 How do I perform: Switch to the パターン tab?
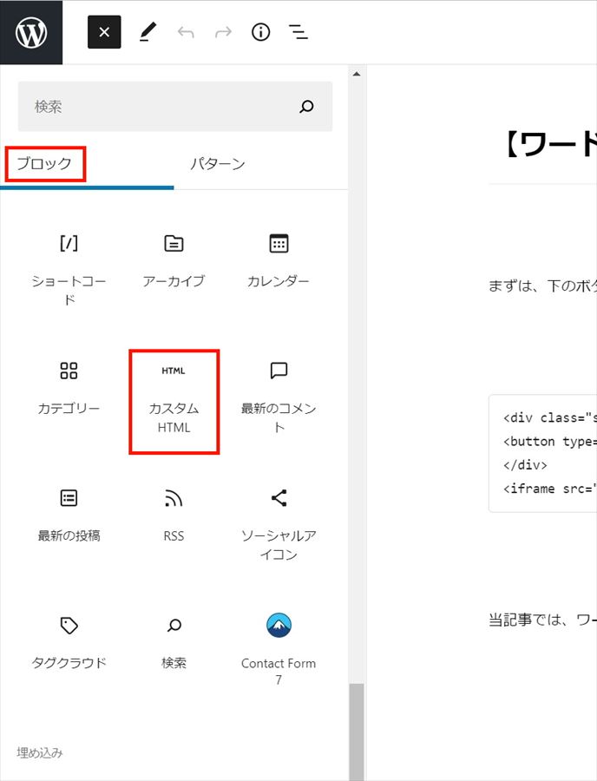tap(218, 164)
